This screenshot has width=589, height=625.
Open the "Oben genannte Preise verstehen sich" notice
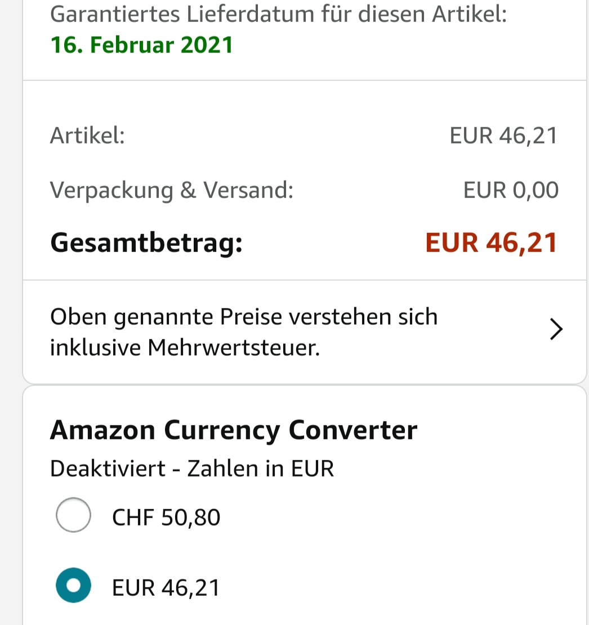click(243, 317)
